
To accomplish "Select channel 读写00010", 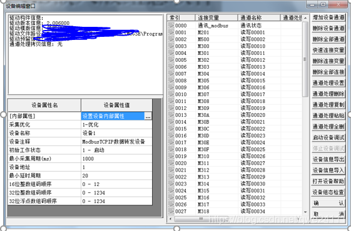I will click(253, 46).
